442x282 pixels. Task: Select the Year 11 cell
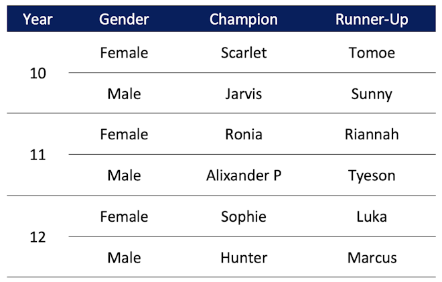pyautogui.click(x=38, y=155)
